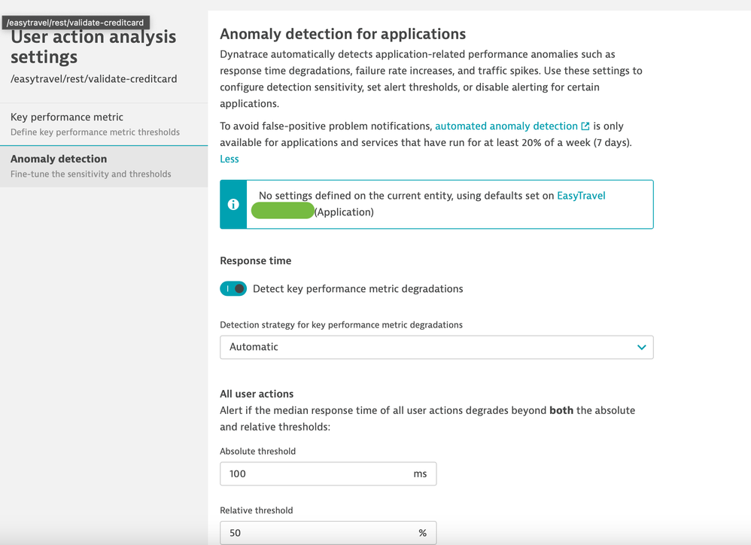Toggle off key performance metric degradation detection
Image resolution: width=751 pixels, height=545 pixels.
(x=233, y=289)
